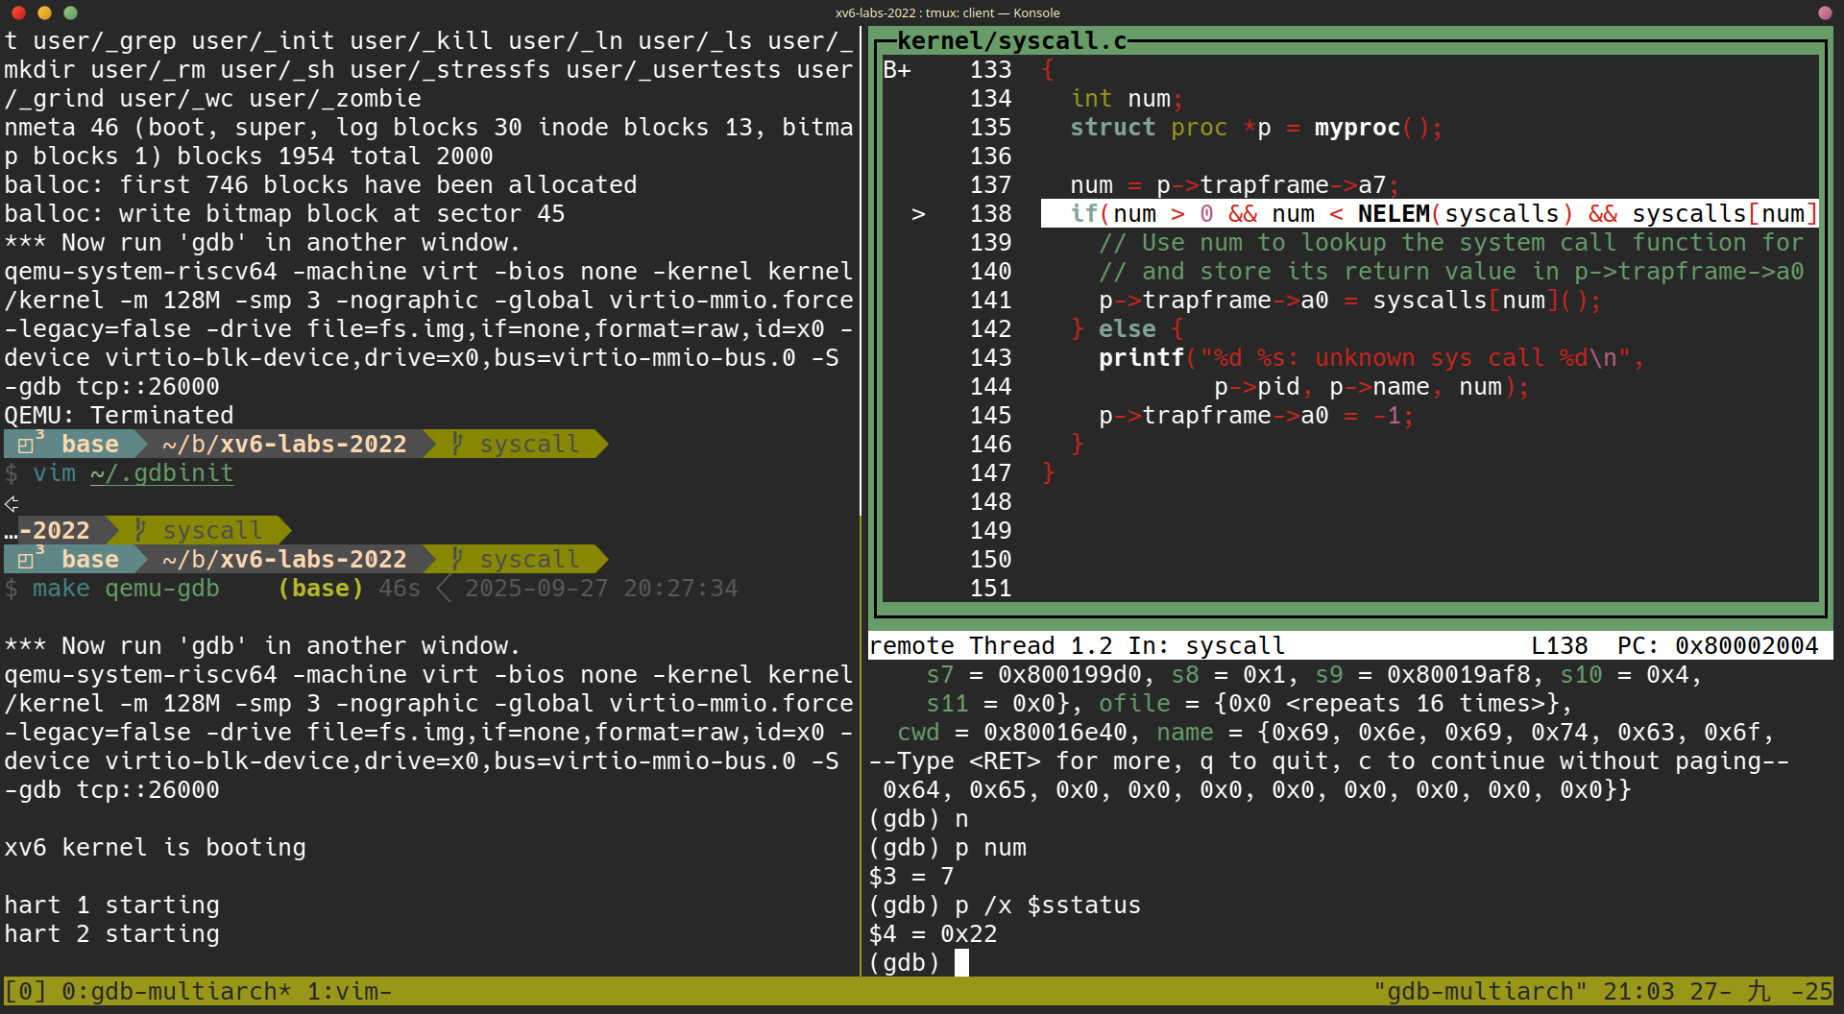
Task: Click the git branch icon beside the first "syscall" segment
Action: (x=456, y=444)
